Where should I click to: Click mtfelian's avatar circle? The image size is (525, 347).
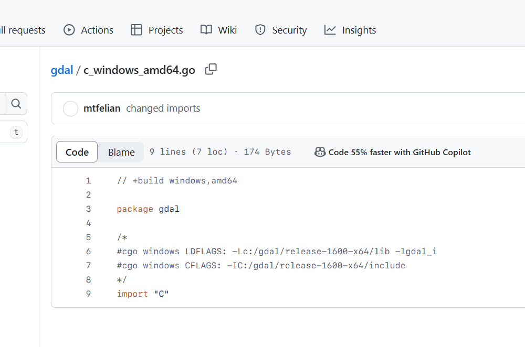click(x=70, y=109)
